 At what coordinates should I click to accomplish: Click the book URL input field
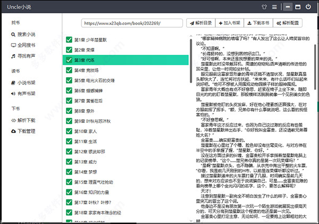pyautogui.click(x=131, y=24)
